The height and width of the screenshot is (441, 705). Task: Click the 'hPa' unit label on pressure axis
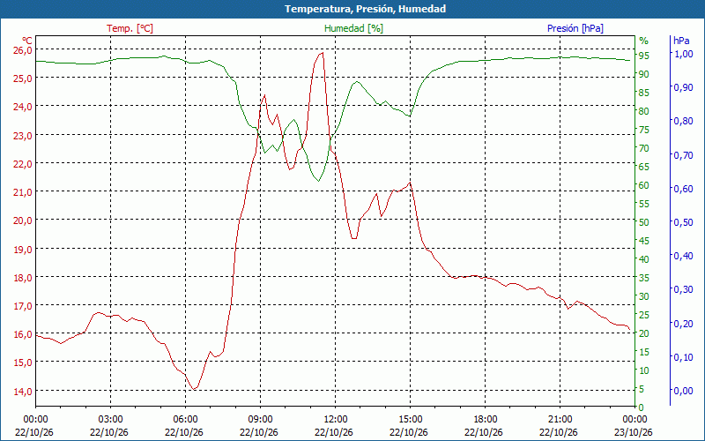[681, 41]
